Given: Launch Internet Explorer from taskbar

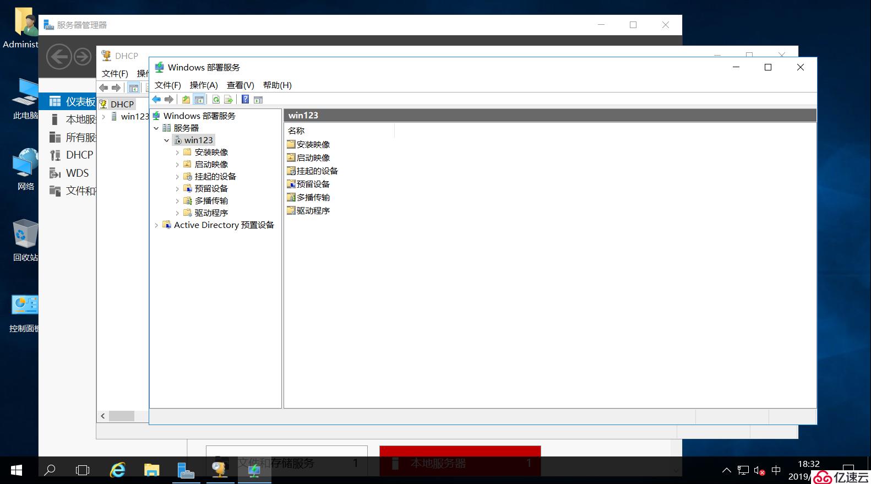Looking at the screenshot, I should coord(118,470).
